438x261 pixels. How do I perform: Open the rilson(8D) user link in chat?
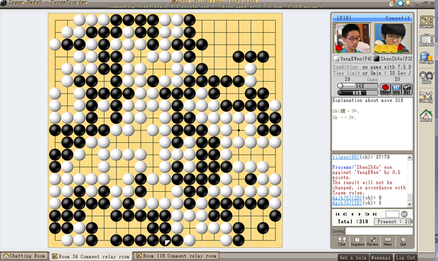tap(345, 157)
